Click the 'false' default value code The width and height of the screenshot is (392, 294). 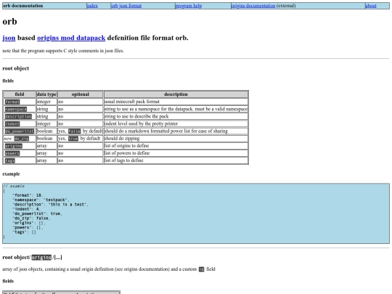point(75,131)
